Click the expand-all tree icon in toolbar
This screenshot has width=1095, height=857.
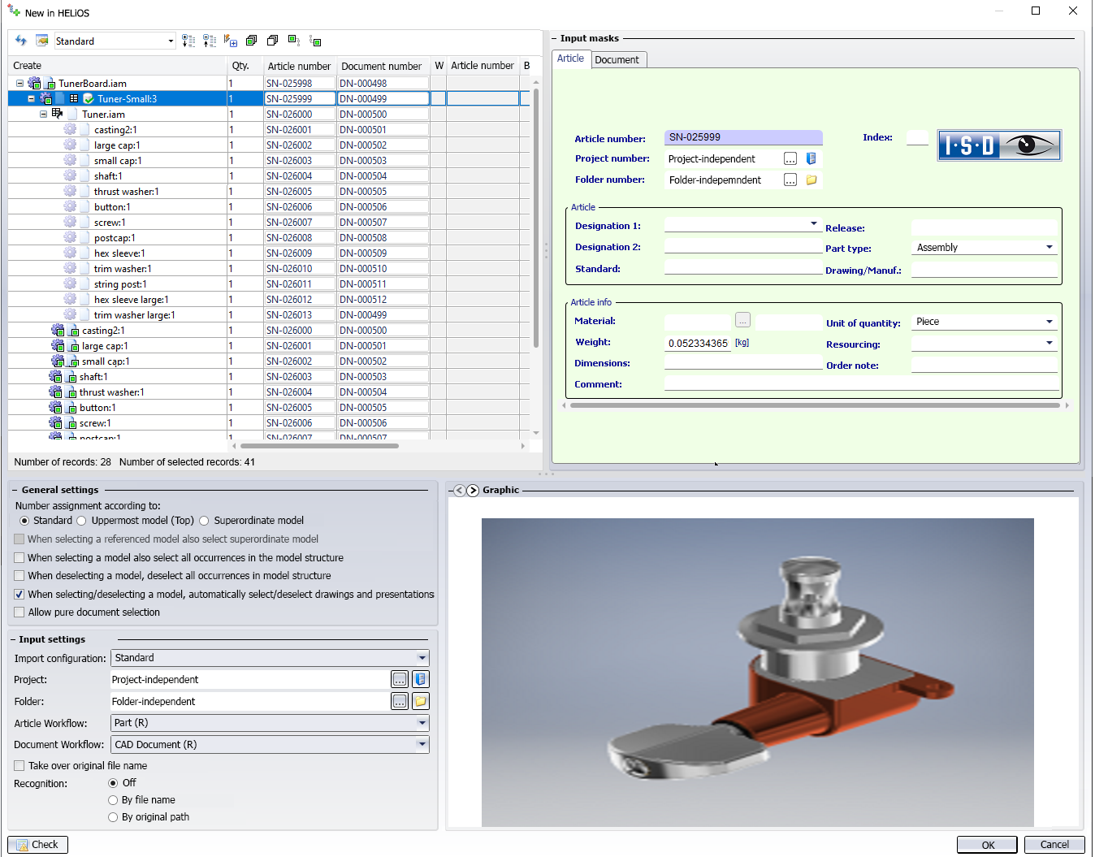pos(188,41)
